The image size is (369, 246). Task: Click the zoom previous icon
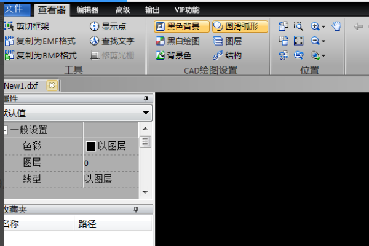(x=298, y=55)
